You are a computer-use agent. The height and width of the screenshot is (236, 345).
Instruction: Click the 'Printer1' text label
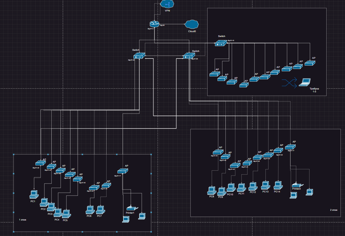coord(130,213)
